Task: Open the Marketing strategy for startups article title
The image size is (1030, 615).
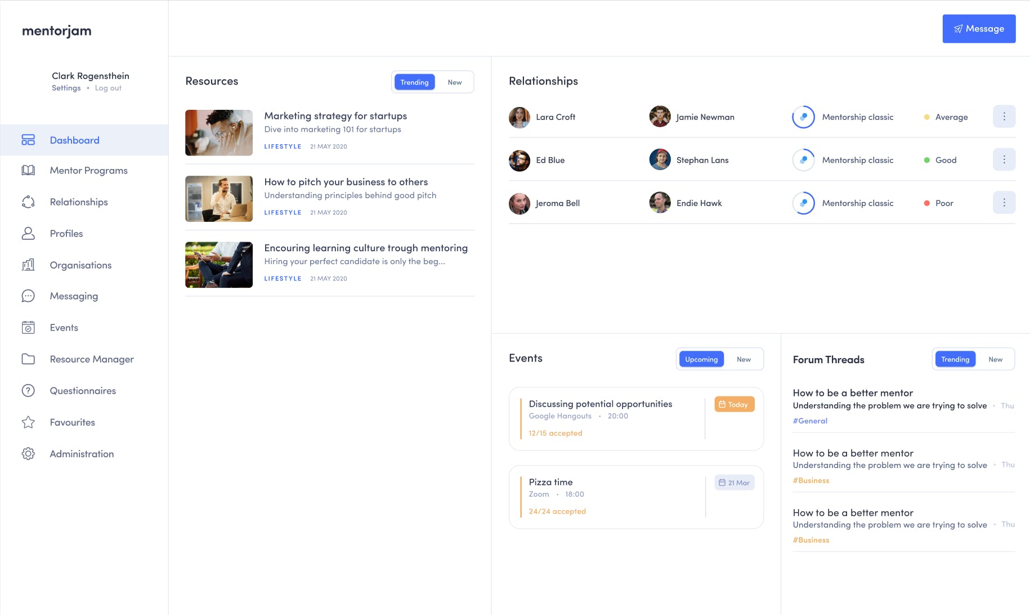Action: tap(335, 116)
